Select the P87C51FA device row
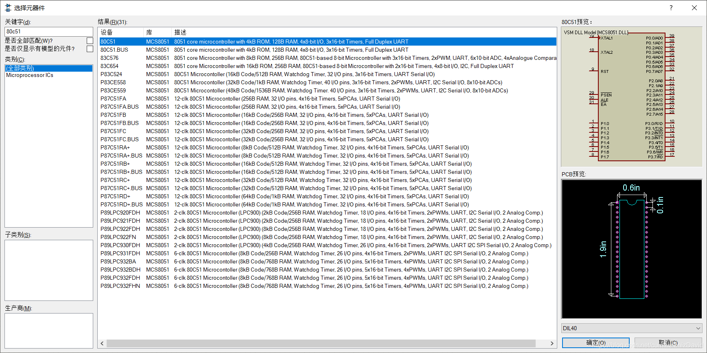The image size is (707, 353). [x=328, y=99]
